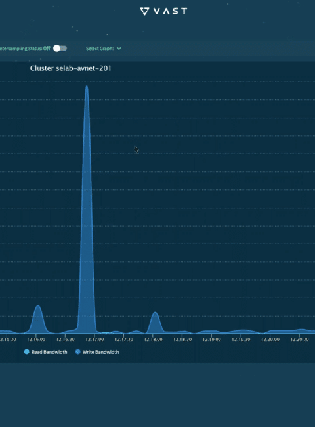Click the Write Bandwidth color dot

pyautogui.click(x=78, y=352)
